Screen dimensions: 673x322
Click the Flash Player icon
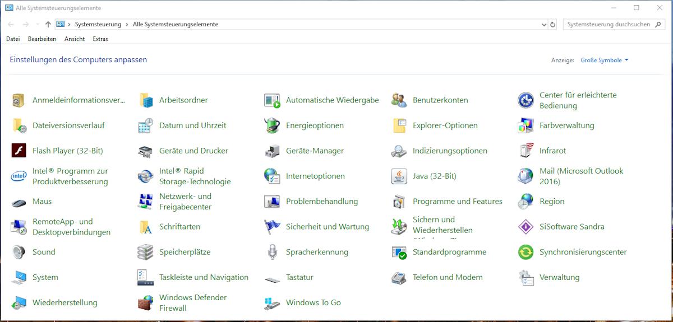point(19,151)
